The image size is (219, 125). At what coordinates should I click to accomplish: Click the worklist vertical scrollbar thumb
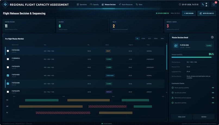(167, 57)
